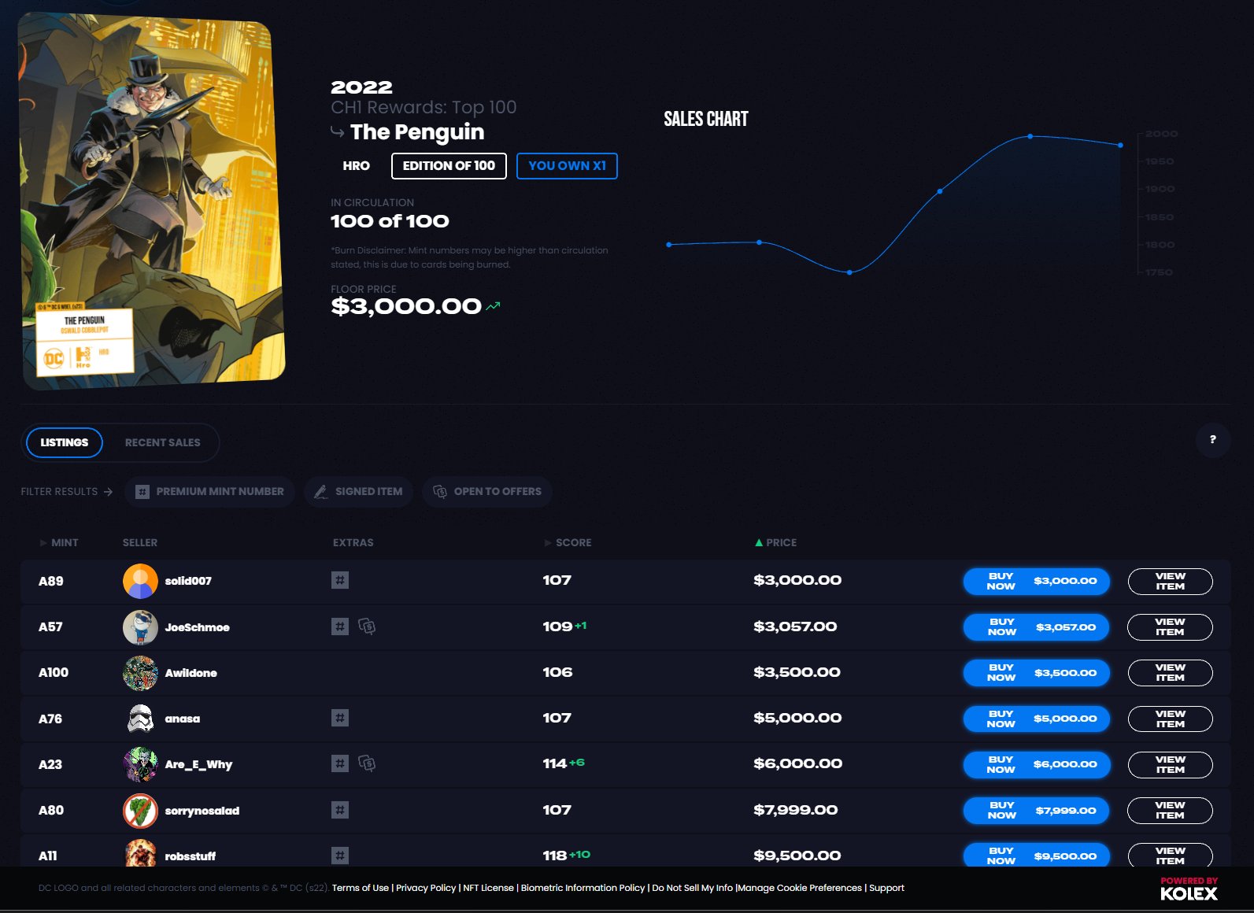
Task: Open sorrynosalad seller avatar
Action: tap(140, 811)
